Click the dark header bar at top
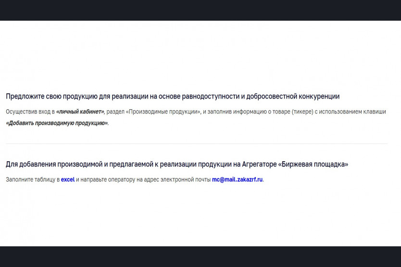The image size is (401, 267). [200, 10]
